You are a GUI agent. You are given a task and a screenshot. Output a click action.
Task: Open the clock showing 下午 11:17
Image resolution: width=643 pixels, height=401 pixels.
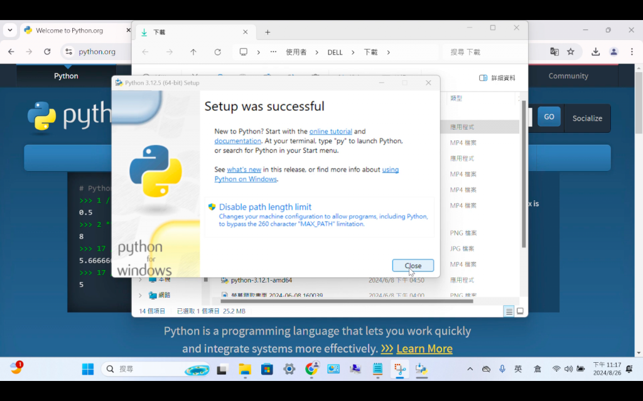(x=607, y=368)
